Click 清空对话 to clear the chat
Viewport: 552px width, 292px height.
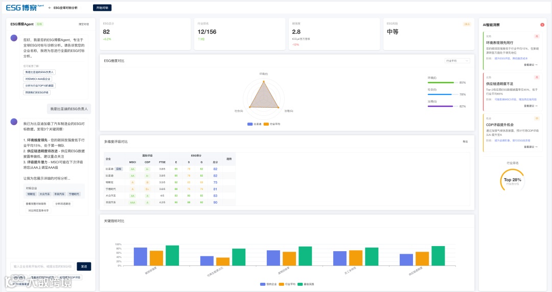point(83,25)
